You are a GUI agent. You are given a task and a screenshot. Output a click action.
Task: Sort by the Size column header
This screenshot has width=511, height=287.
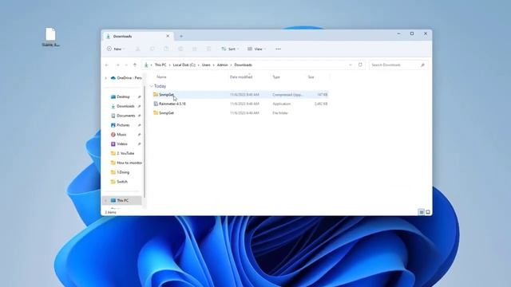311,77
